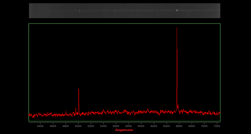This screenshot has width=251, height=134.
Task: Select the faint left spot in the spectrum strip
Action: (79, 11)
